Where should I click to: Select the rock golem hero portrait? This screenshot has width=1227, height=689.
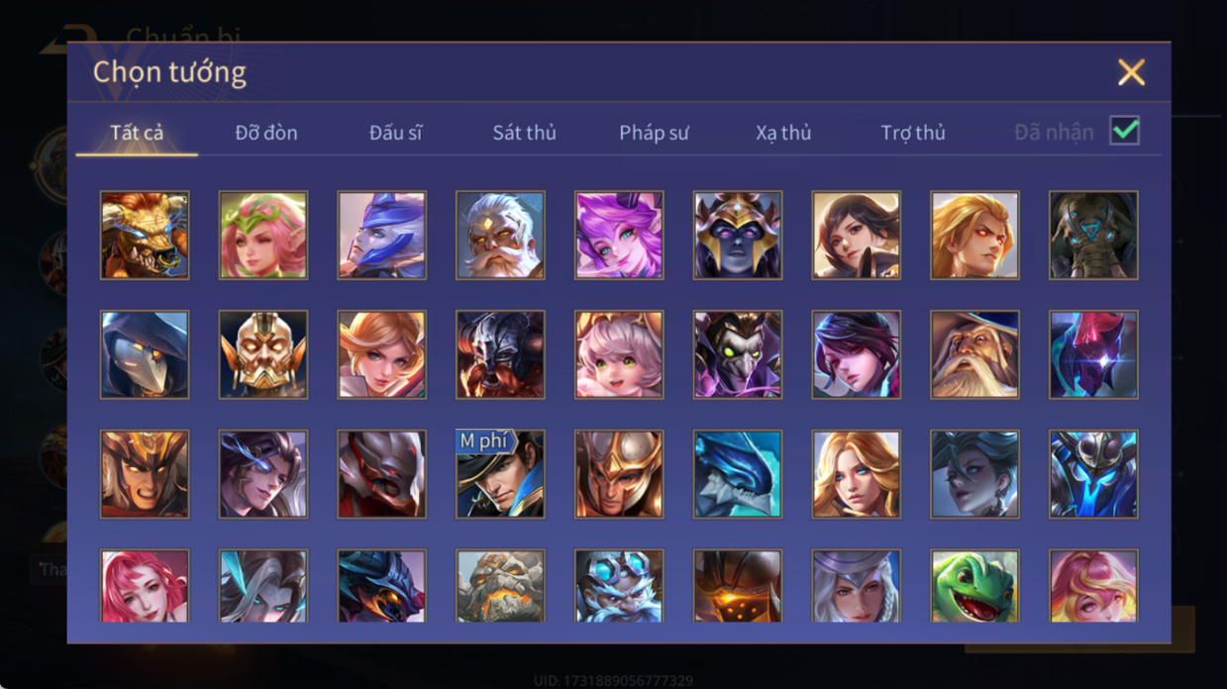(x=500, y=586)
